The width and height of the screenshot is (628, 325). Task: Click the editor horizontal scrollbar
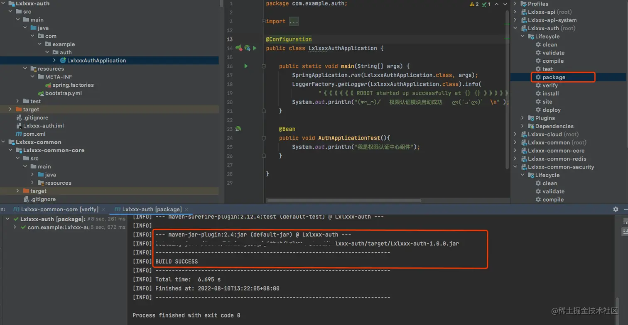click(x=344, y=200)
